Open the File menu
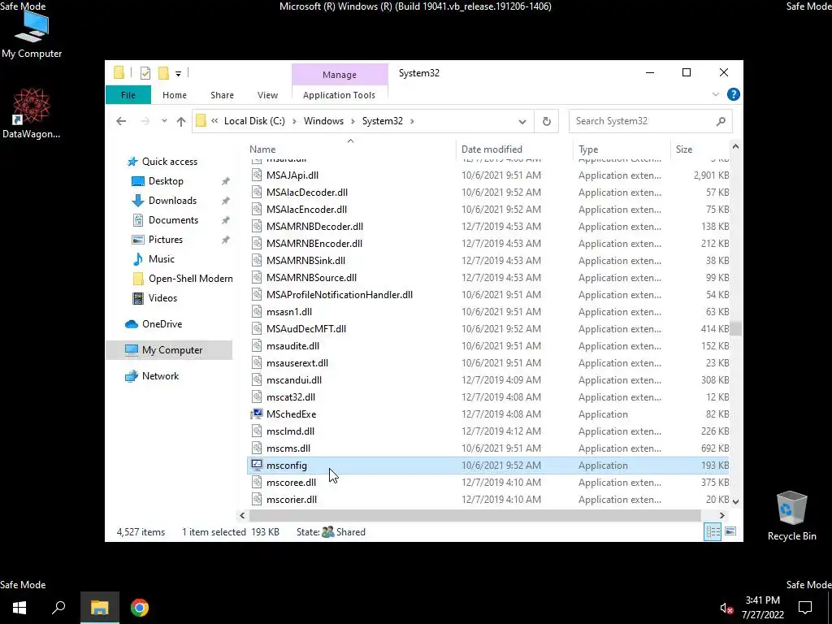The height and width of the screenshot is (624, 832). click(x=128, y=95)
